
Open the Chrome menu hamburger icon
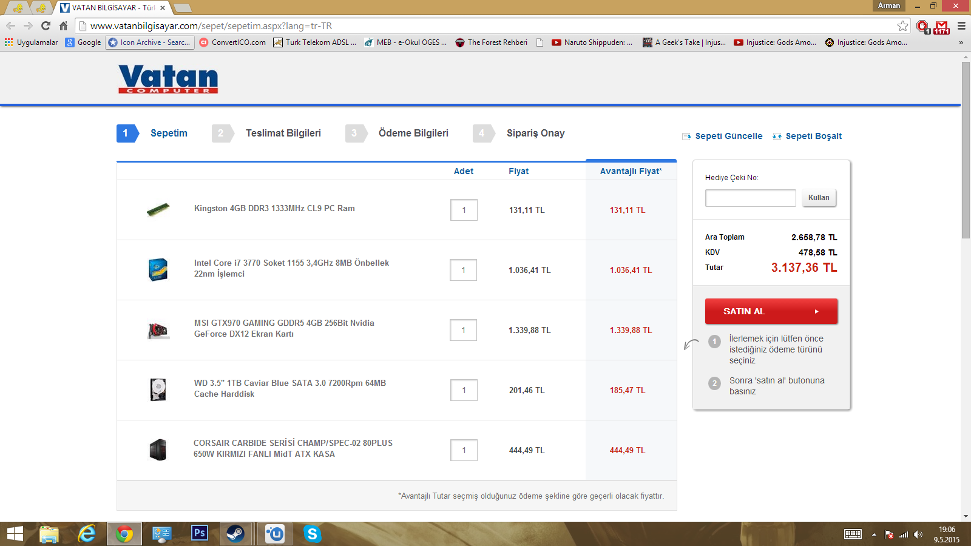(x=961, y=25)
